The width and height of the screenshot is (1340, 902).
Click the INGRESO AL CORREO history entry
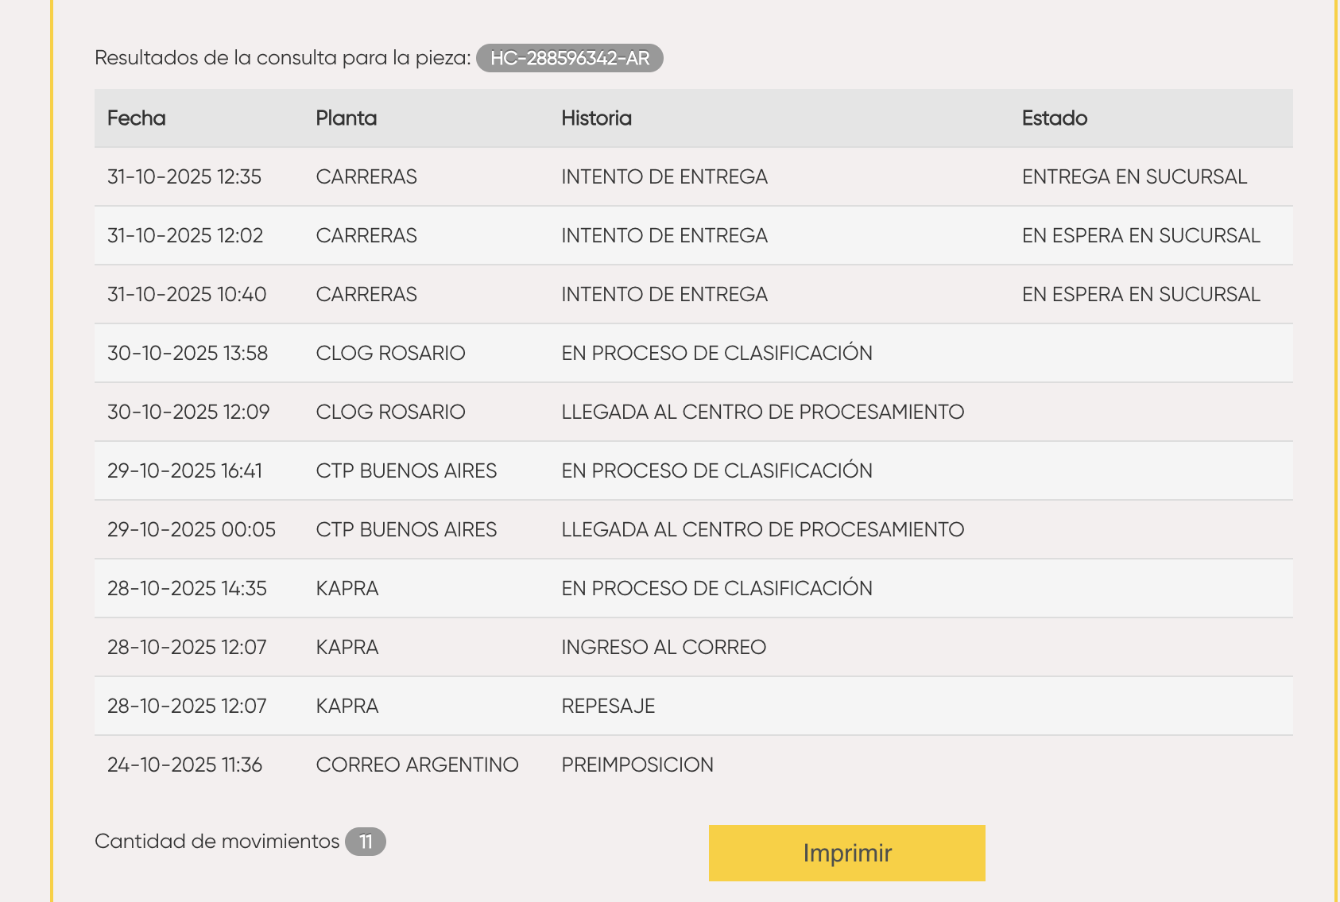(664, 647)
